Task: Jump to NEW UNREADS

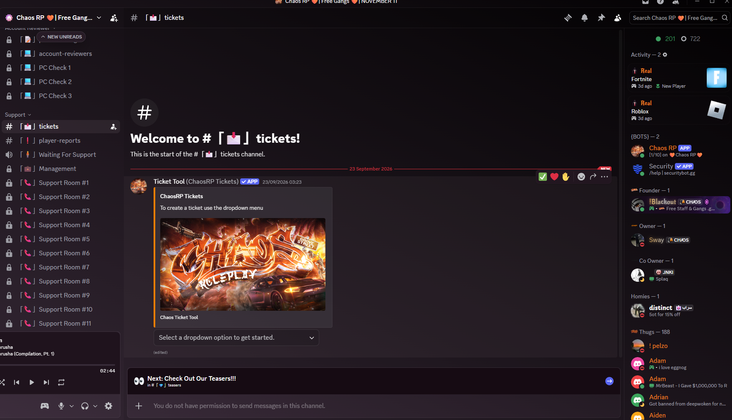Action: coord(61,37)
